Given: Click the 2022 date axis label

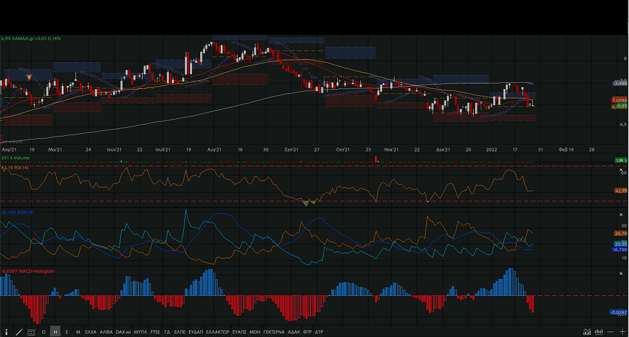Looking at the screenshot, I should (x=491, y=150).
